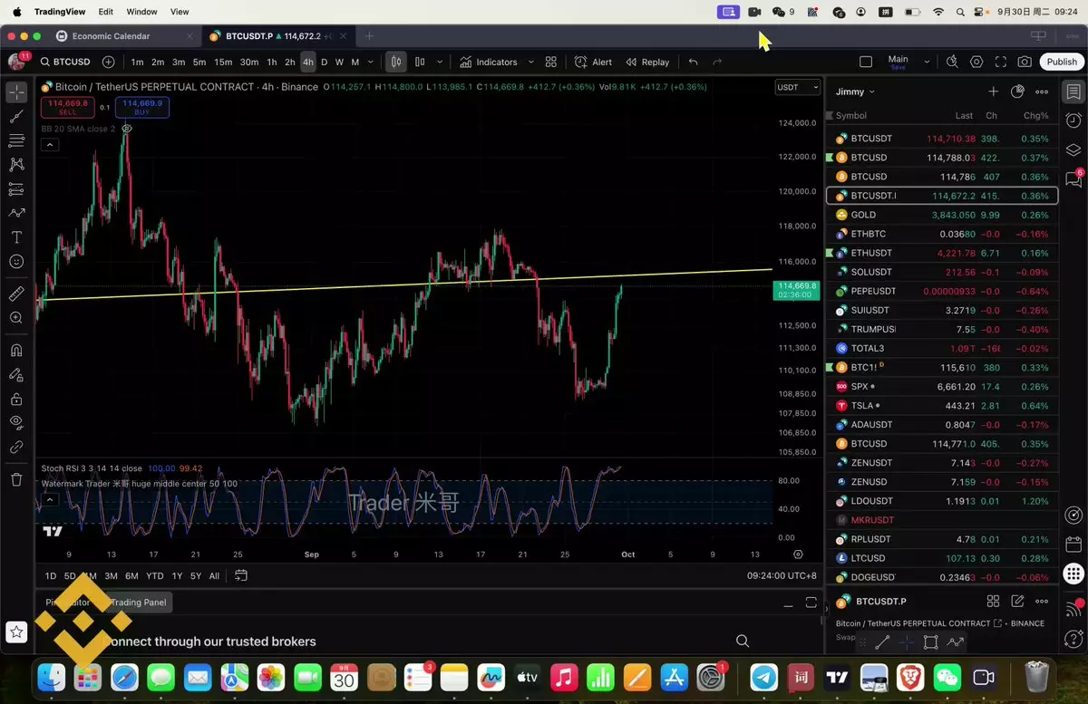Image resolution: width=1088 pixels, height=704 pixels.
Task: Click the emoji Icons tool
Action: point(16,262)
